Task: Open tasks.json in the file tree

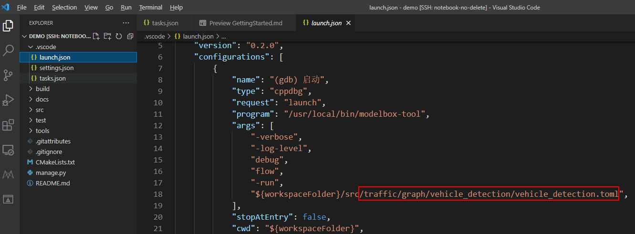Action: pos(78,78)
